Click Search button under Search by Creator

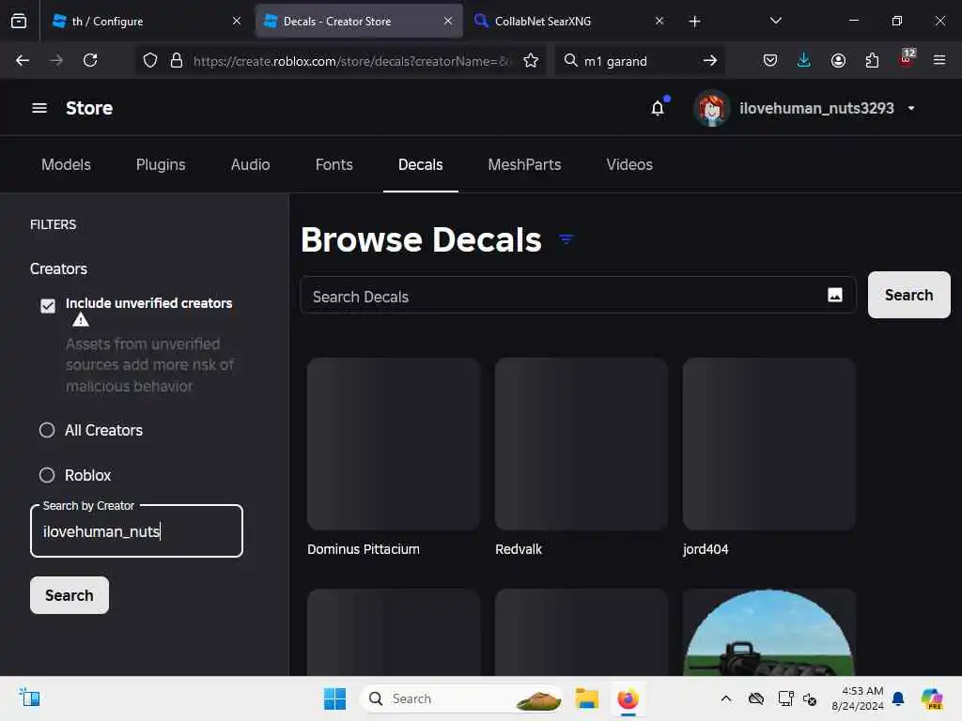[70, 595]
